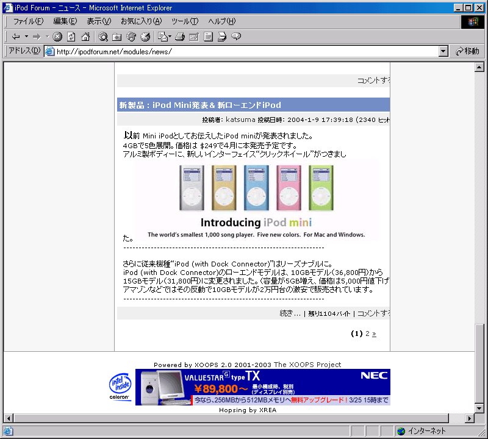Screen dimensions: 488x439
Task: Click the page icon in address bar
Action: pyautogui.click(x=49, y=51)
